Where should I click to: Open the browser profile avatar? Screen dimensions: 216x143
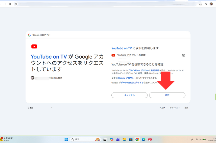point(211,4)
